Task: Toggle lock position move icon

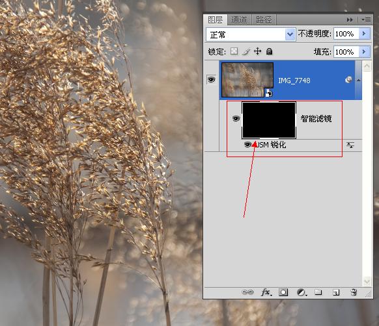Action: point(258,51)
